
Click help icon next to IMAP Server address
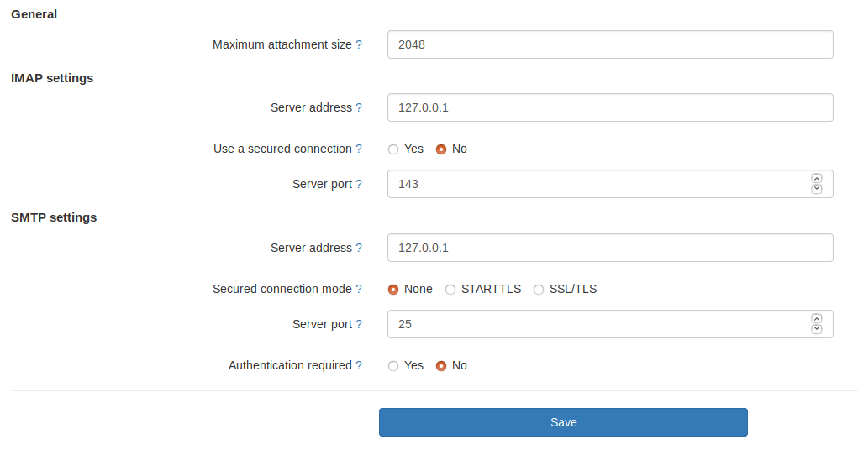(x=359, y=107)
